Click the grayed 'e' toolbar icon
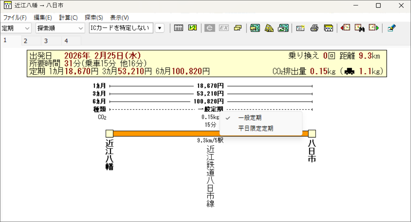The image size is (411, 222). [x=209, y=28]
